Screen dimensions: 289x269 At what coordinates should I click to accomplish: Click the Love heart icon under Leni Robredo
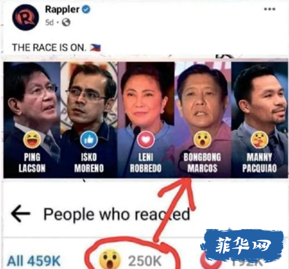[x=146, y=140]
